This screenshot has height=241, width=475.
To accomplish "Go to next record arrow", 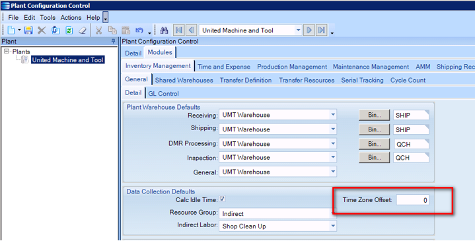I will tap(309, 30).
